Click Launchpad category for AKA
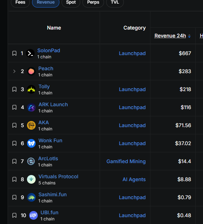The image size is (203, 224). 132,125
